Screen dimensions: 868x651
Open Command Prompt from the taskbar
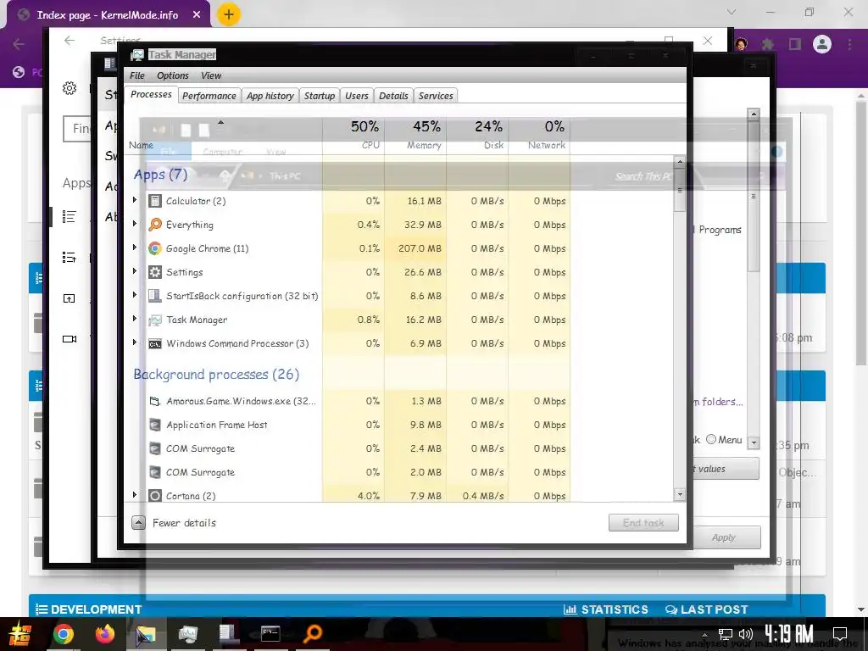pos(270,634)
